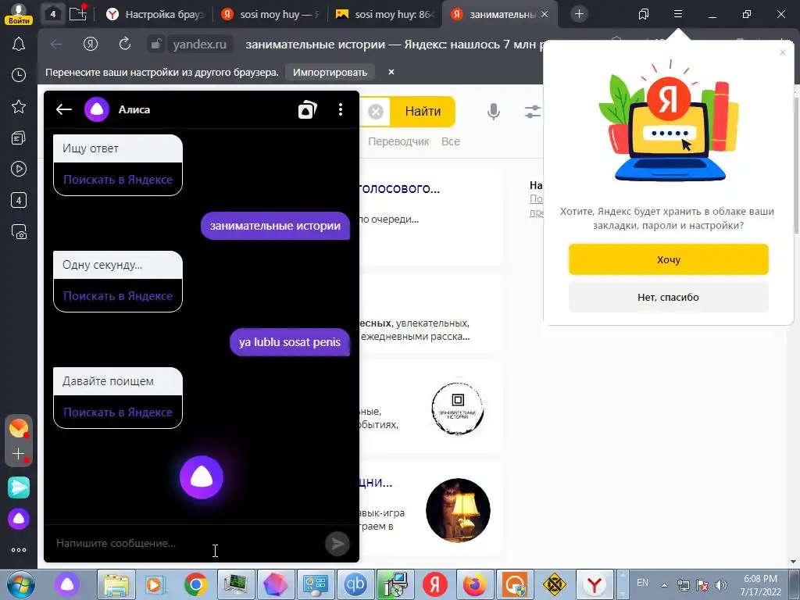The width and height of the screenshot is (800, 600).
Task: Click yandex.ru domain in address bar
Action: [199, 45]
